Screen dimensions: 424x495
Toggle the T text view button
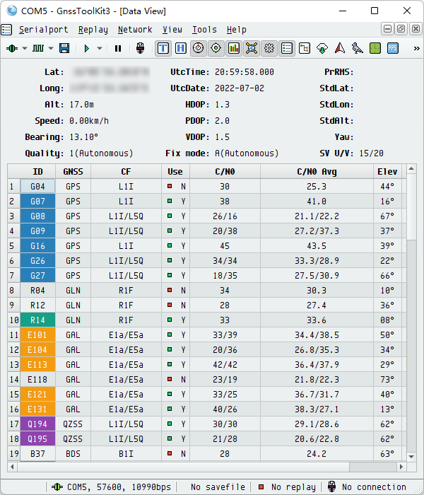(163, 48)
